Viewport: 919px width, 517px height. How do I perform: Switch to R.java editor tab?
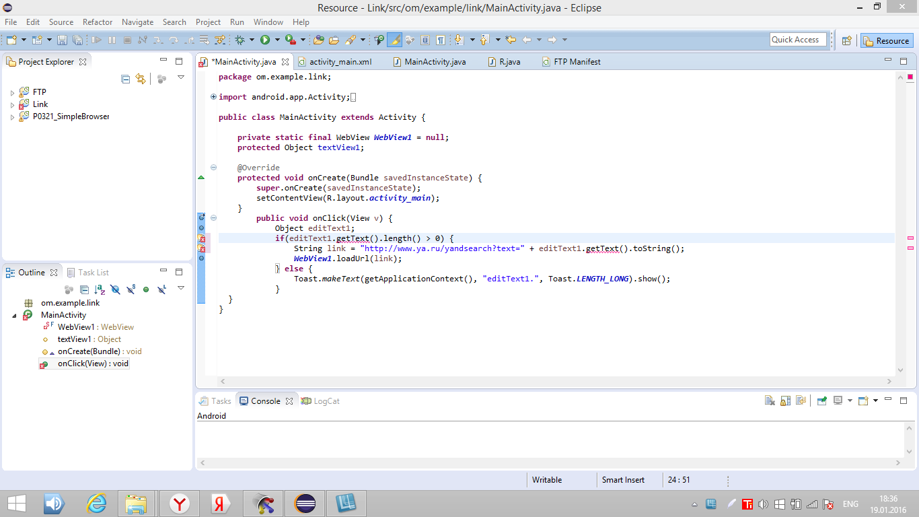point(505,61)
